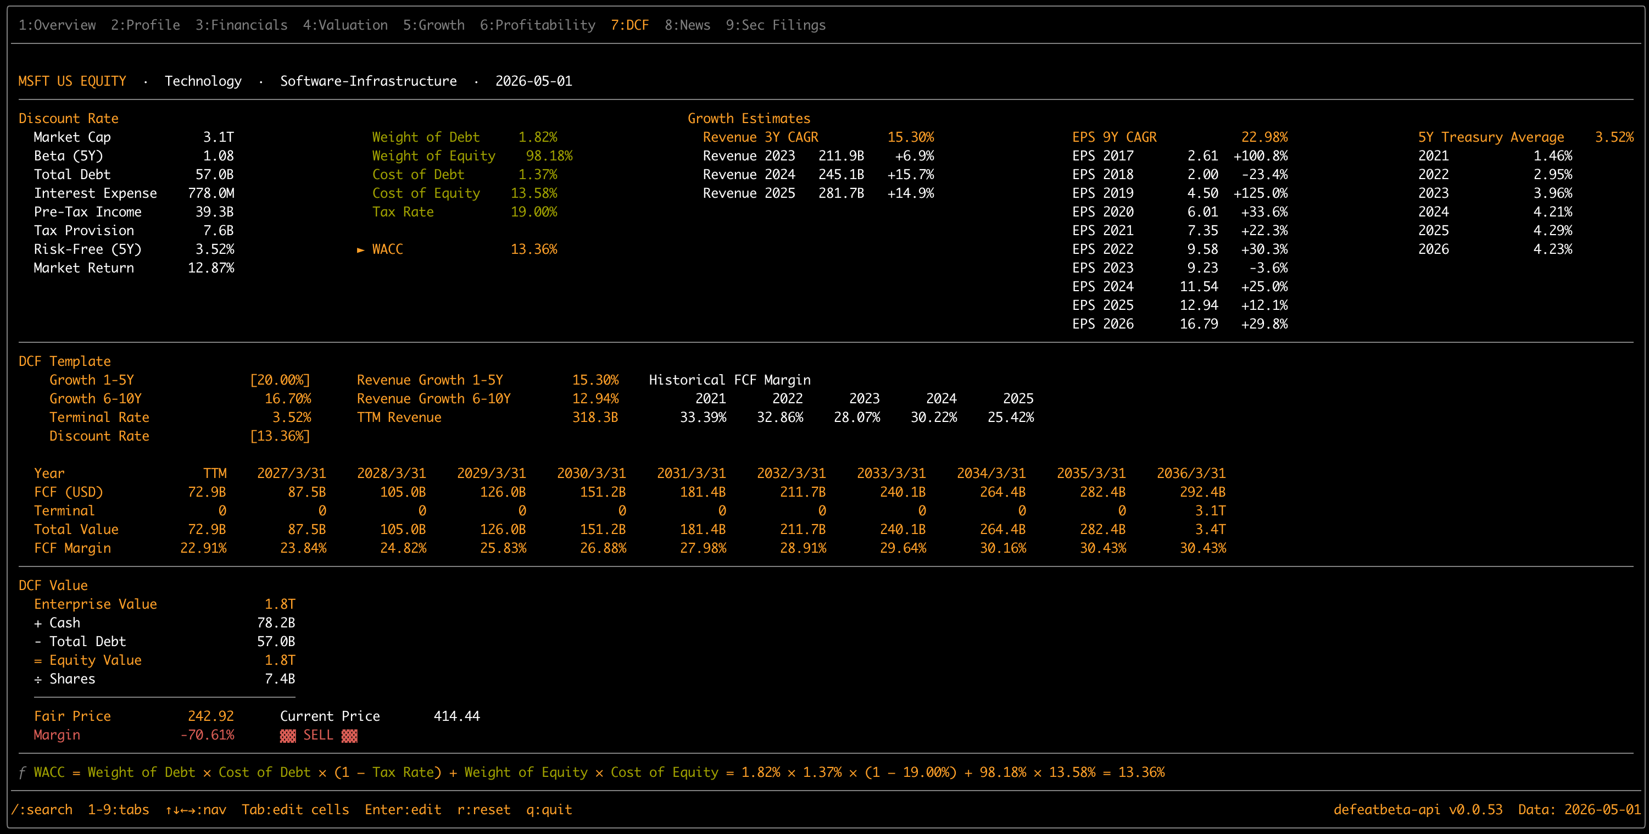This screenshot has width=1649, height=834.
Task: Go to the 9:Sec Filings tab
Action: pyautogui.click(x=775, y=25)
